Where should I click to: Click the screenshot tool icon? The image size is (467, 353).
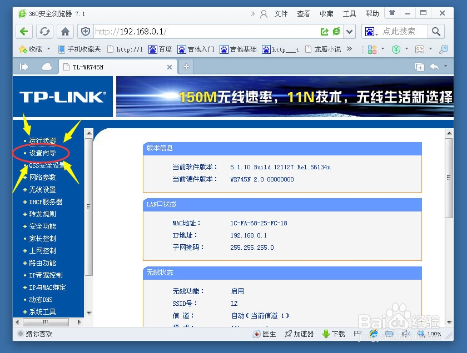[x=420, y=49]
